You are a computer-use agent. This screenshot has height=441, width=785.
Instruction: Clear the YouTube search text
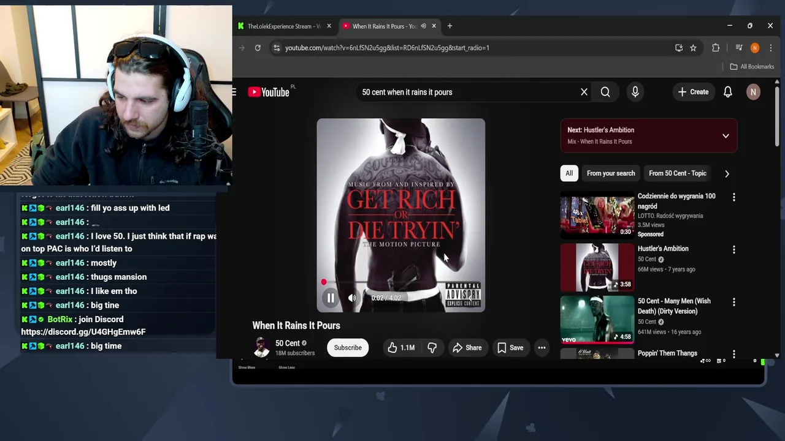584,92
